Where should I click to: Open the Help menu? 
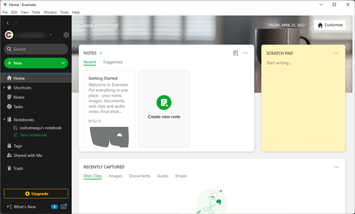[x=76, y=12]
